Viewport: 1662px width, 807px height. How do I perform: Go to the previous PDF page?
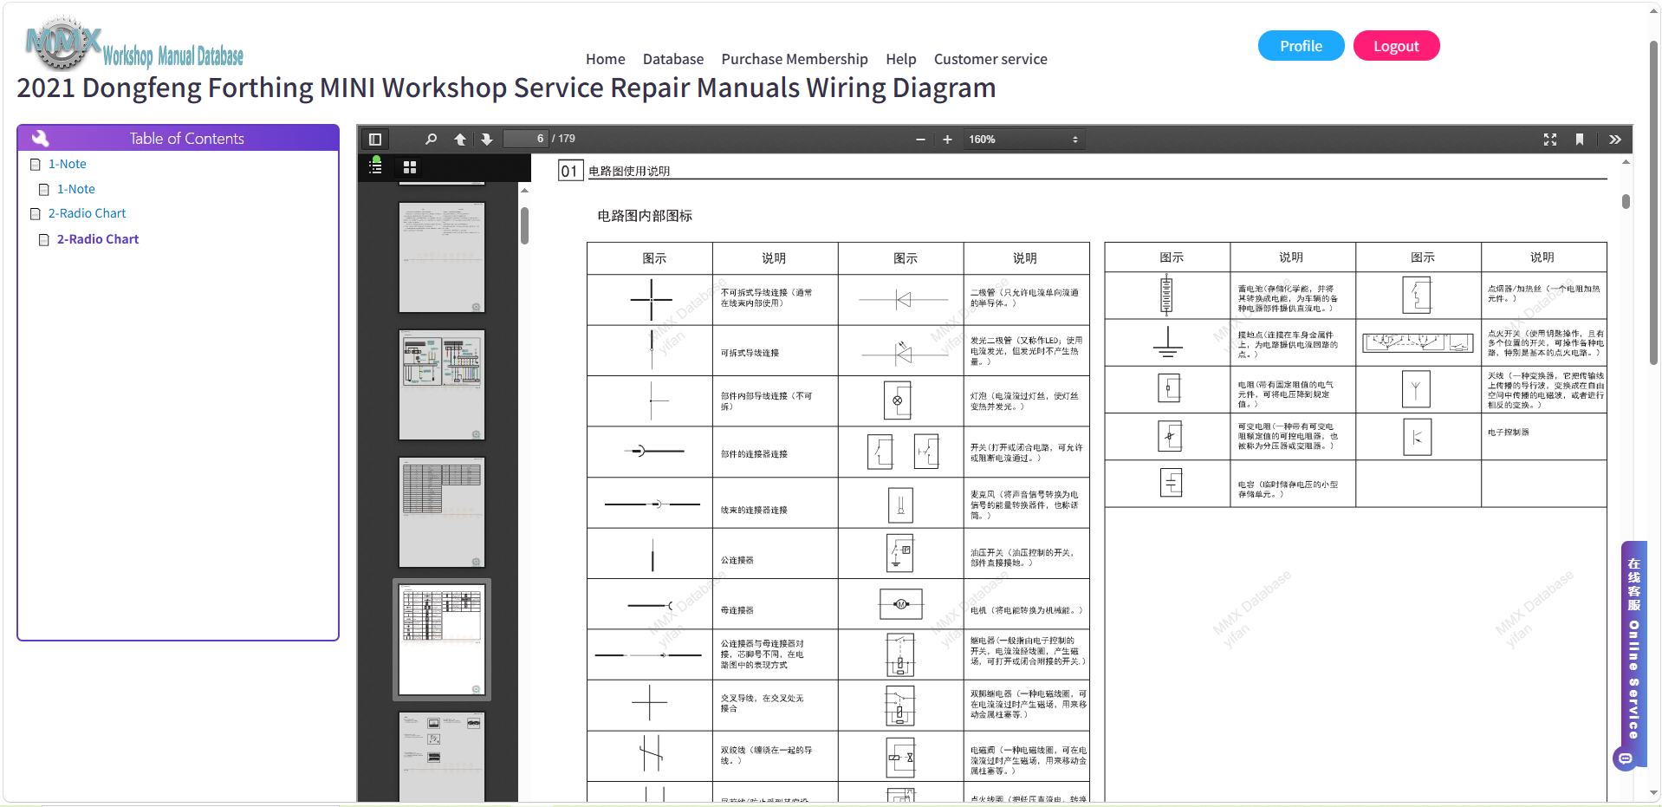click(460, 139)
